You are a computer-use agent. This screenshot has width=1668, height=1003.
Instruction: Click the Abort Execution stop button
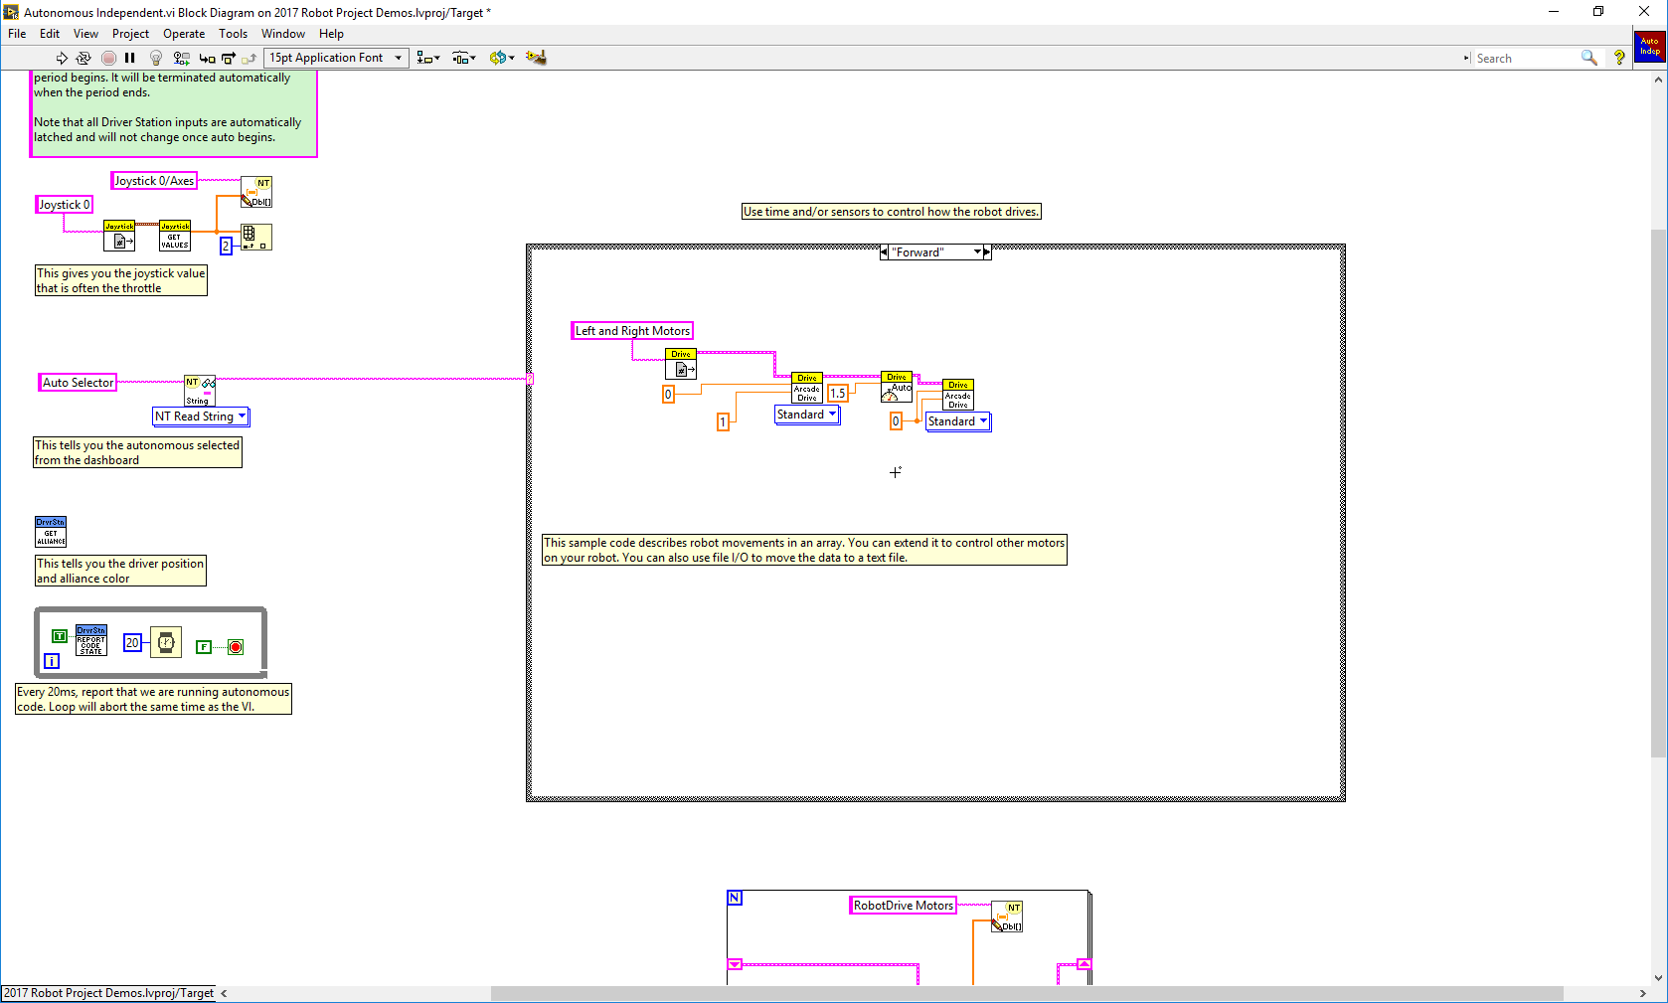[x=108, y=58]
